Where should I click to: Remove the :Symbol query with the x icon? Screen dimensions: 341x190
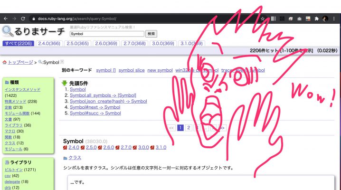click(62, 62)
